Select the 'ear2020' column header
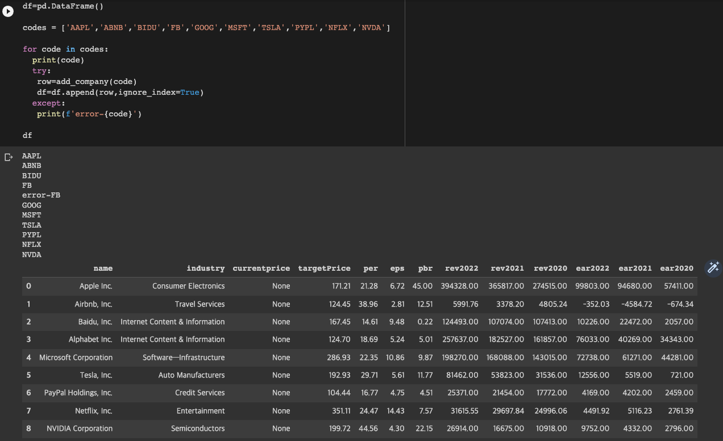This screenshot has height=441, width=723. point(677,268)
